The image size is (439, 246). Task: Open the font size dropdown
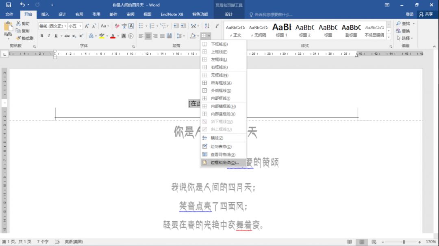80,26
